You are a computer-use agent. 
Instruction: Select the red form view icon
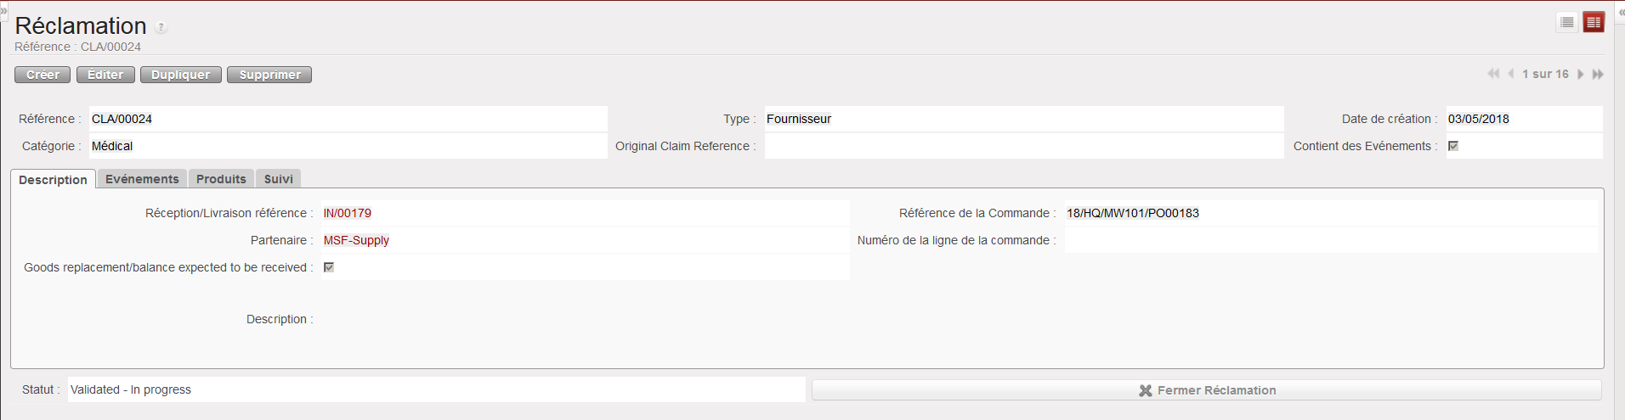pyautogui.click(x=1594, y=23)
